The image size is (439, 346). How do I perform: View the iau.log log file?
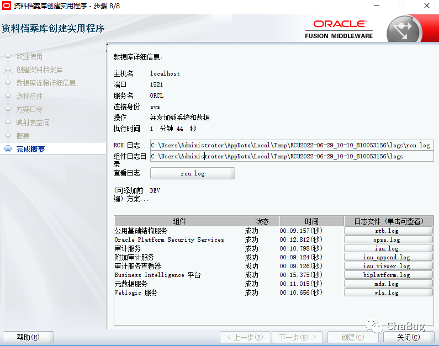tap(388, 248)
